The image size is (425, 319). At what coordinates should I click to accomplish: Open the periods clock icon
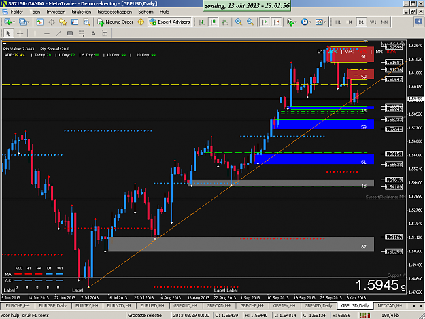[x=305, y=22]
